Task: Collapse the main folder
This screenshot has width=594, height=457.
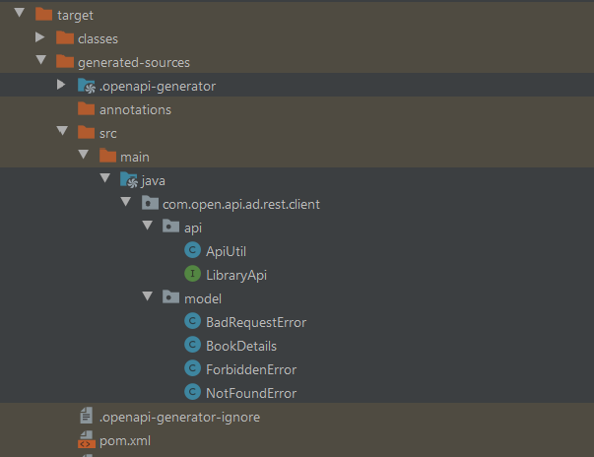Action: pyautogui.click(x=84, y=155)
